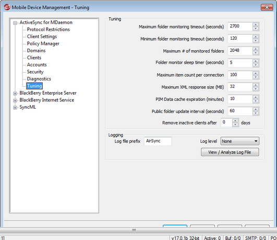Decrease maximum XML response size value
The image size is (277, 240).
256,89
